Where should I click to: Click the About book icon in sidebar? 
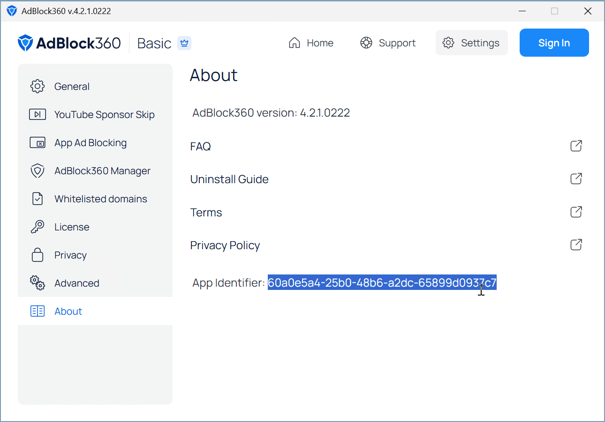38,311
